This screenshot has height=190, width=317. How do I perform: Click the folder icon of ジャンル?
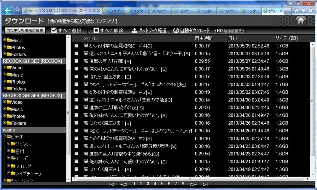point(13,144)
